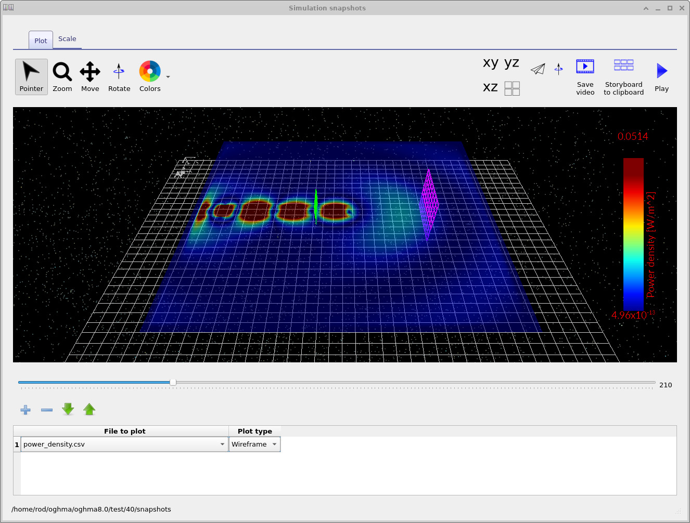Select the Plot tab

[x=40, y=40]
